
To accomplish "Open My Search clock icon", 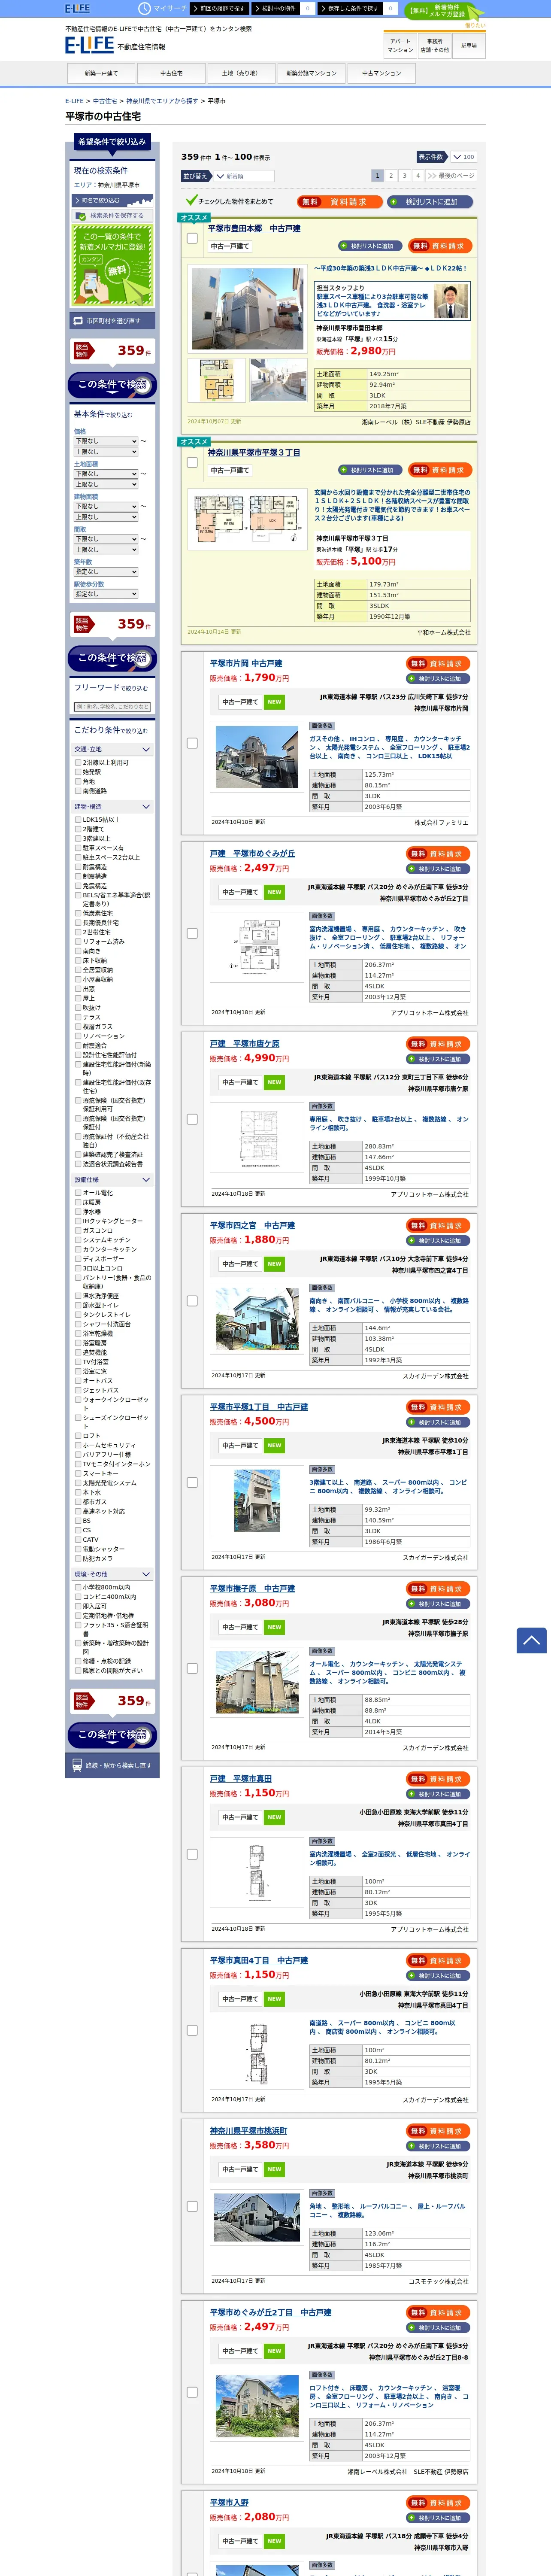I will point(144,8).
